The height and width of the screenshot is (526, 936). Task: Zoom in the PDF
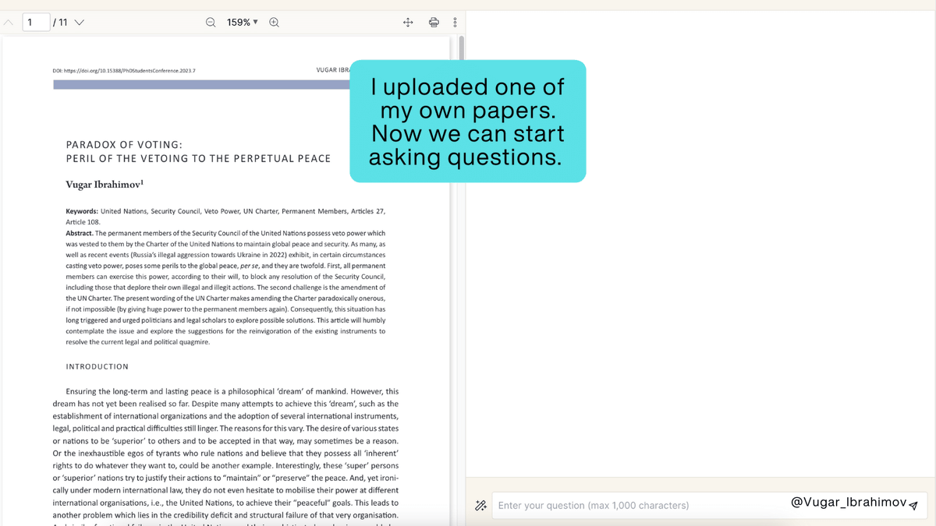pos(274,23)
